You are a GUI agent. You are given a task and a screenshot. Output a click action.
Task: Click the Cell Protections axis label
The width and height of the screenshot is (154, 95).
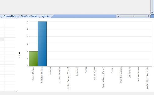[x=139, y=74]
